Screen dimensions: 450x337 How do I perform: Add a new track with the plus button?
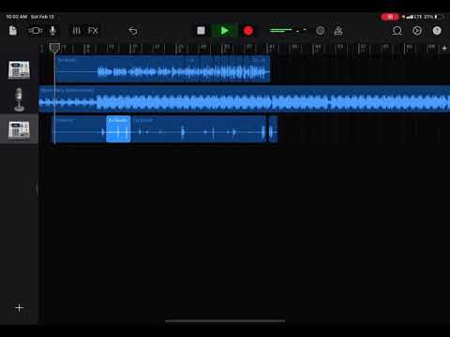pyautogui.click(x=19, y=308)
